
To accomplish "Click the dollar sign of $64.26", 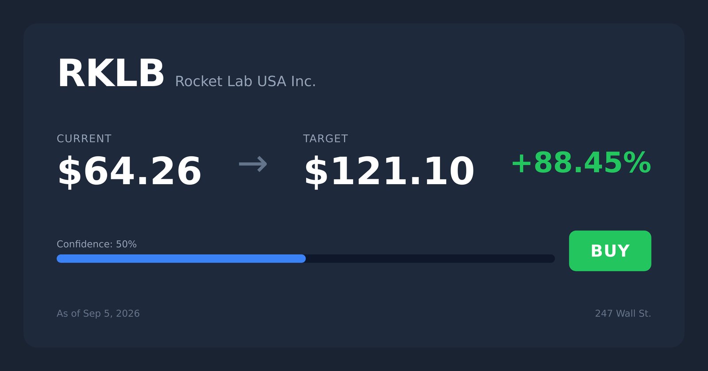I will click(70, 171).
